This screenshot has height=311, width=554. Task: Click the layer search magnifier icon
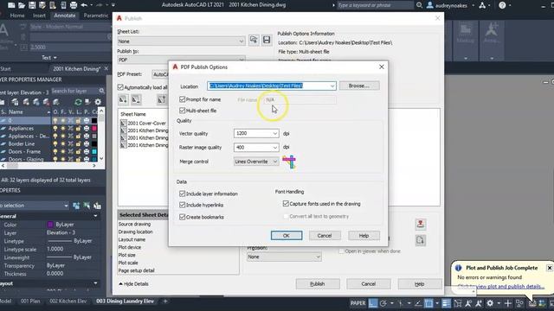coord(102,91)
